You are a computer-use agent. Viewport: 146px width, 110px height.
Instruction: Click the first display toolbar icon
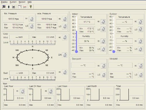[x=4, y=7]
